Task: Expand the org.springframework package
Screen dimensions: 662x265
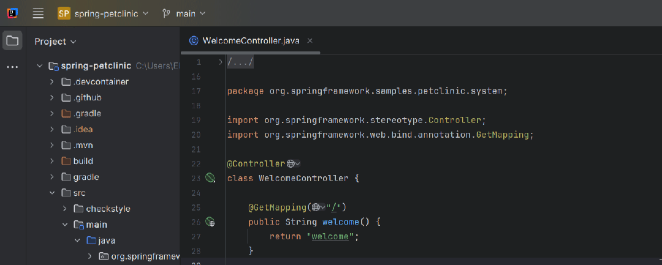Action: coord(89,256)
